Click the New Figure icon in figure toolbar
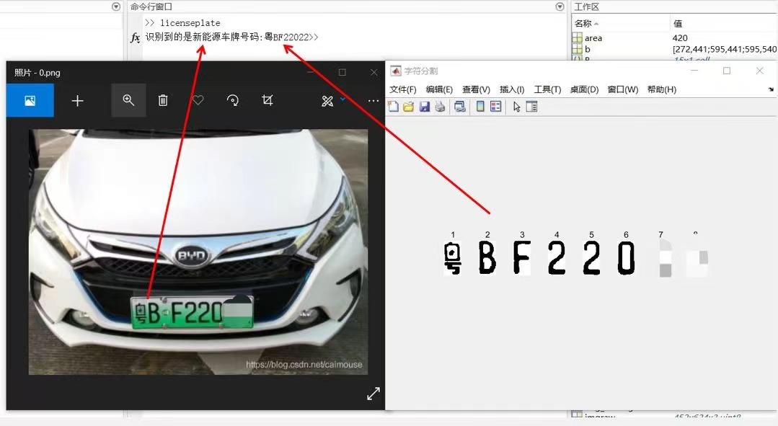 [394, 107]
